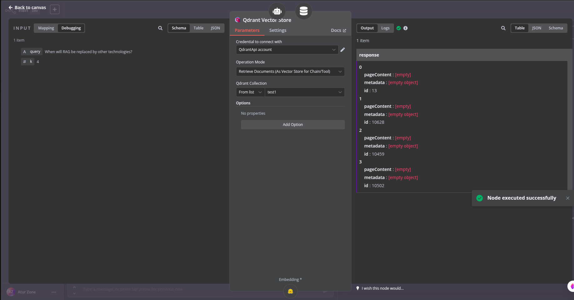Image resolution: width=574 pixels, height=300 pixels.
Task: Switch input view to Table
Action: coord(198,28)
